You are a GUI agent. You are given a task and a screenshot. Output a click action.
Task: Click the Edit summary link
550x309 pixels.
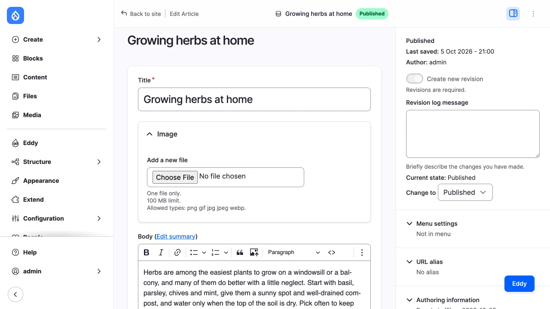(x=176, y=236)
